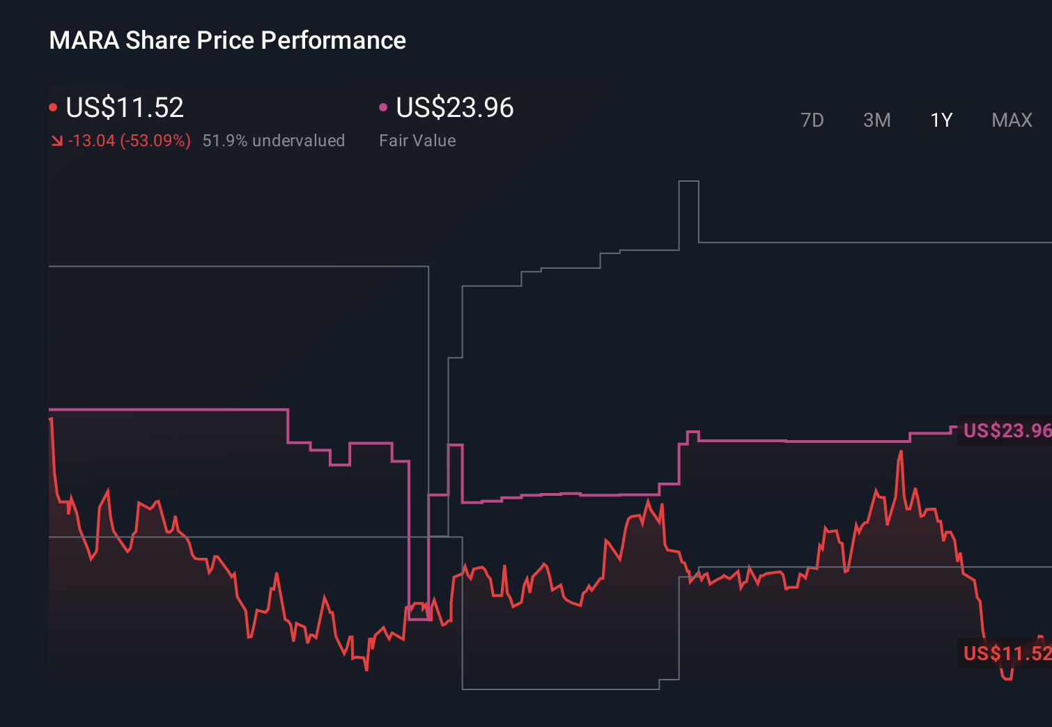
Task: Switch to the 7D time range
Action: 812,120
